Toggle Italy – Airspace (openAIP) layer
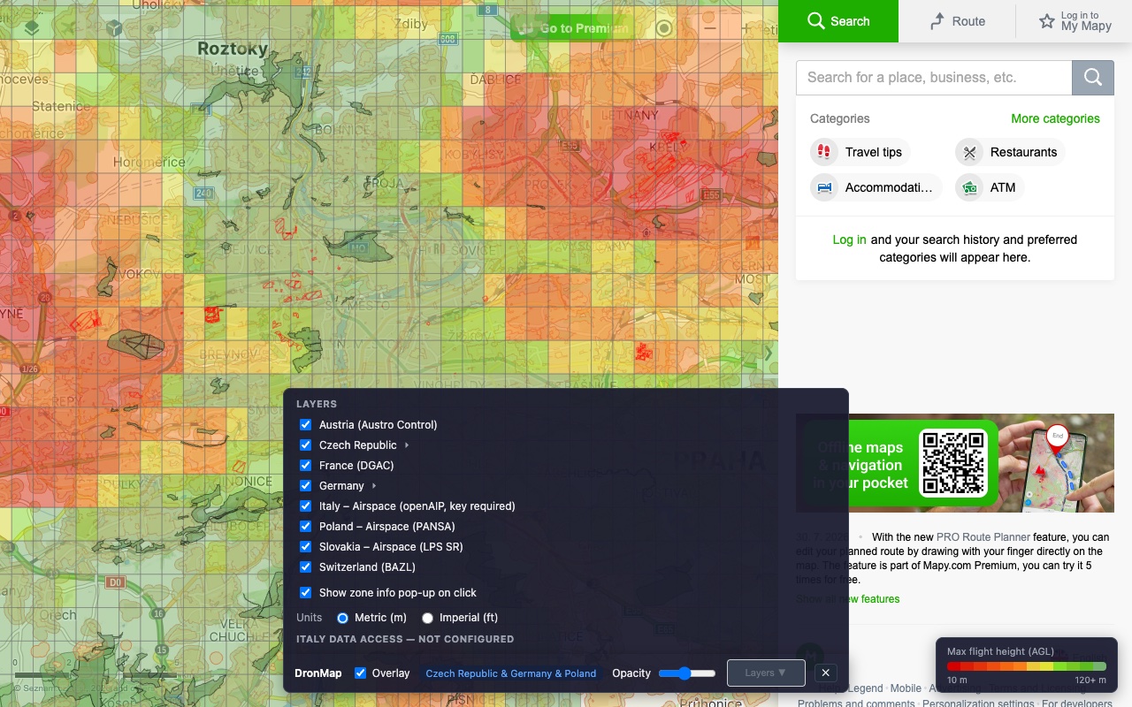Viewport: 1132px width, 707px height. point(306,506)
